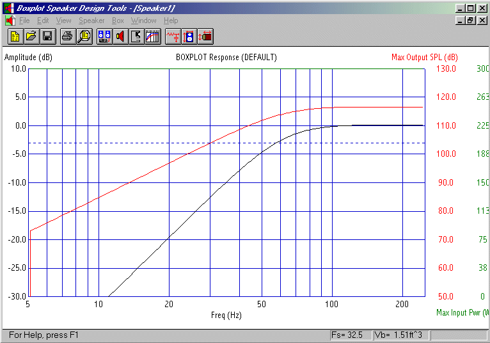
Task: Close the Boxplot application window
Action: [482, 8]
